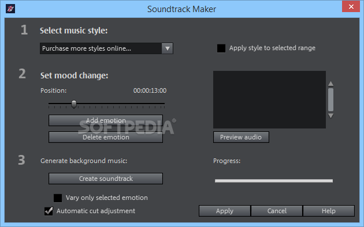Close the Soundtrack Maker dialog
364x227 pixels.
point(351,6)
